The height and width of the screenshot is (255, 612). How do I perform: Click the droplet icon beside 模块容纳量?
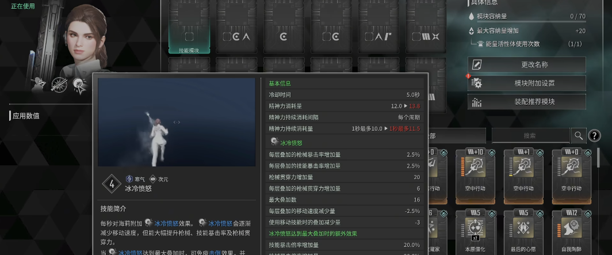pyautogui.click(x=472, y=16)
